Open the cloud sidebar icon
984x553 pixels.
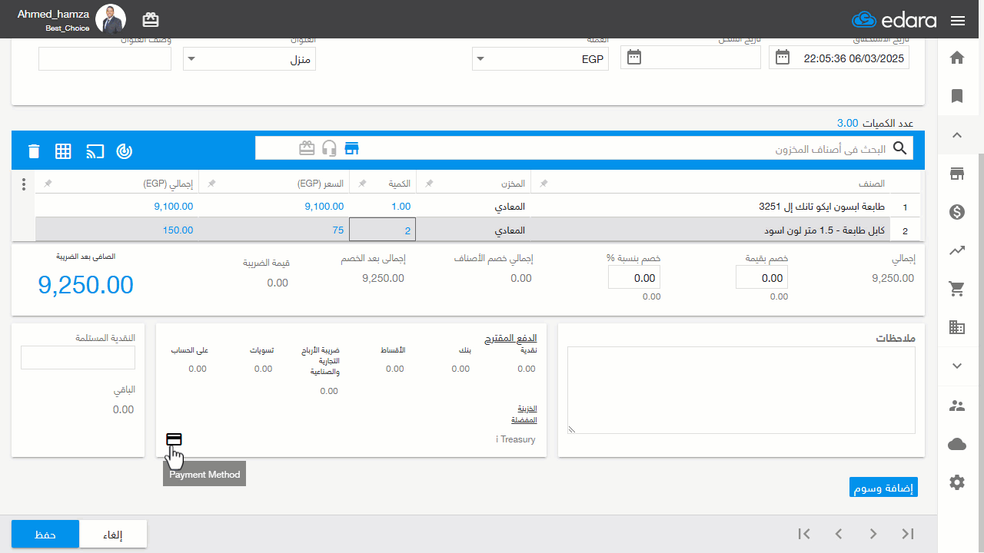957,444
